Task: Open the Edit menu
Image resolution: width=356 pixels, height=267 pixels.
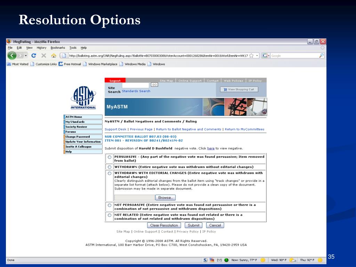Action: [x=19, y=48]
